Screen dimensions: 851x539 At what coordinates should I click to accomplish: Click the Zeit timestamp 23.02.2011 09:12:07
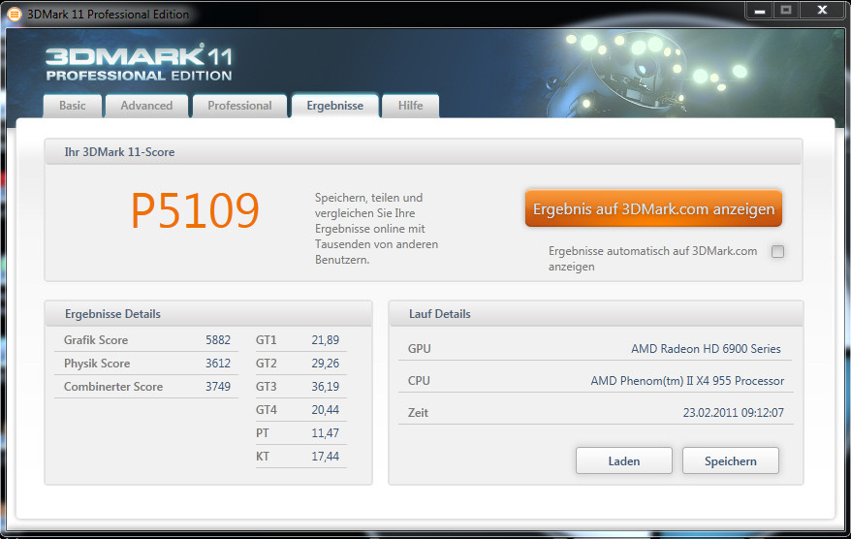pyautogui.click(x=733, y=413)
